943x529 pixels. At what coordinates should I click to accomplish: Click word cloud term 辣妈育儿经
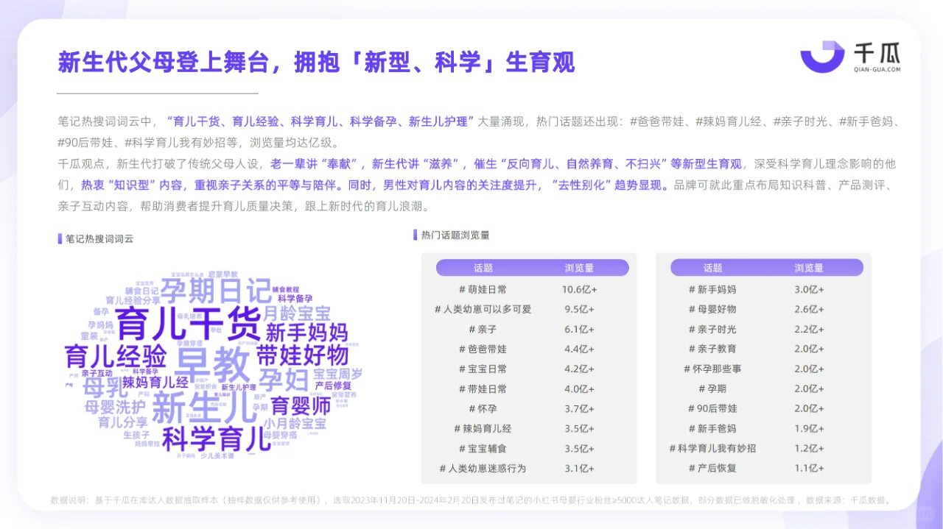click(155, 382)
